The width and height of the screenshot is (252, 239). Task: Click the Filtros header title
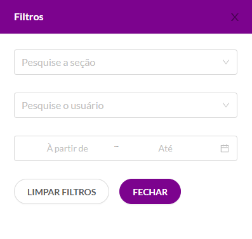coord(29,17)
